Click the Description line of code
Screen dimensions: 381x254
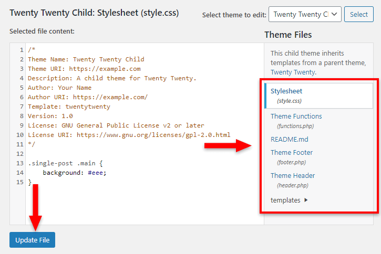pyautogui.click(x=112, y=78)
